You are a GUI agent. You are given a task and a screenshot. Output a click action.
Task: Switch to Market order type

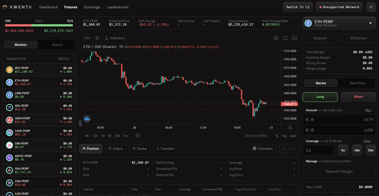pyautogui.click(x=321, y=83)
